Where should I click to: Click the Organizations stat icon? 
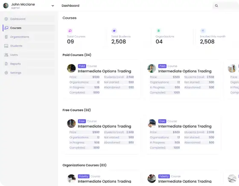(x=158, y=31)
